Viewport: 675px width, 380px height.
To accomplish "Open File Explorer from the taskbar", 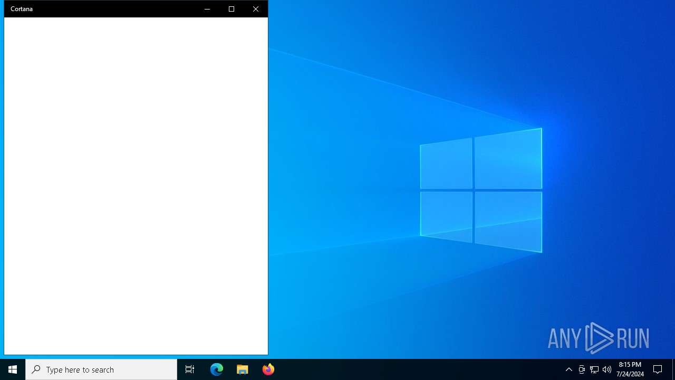I will (x=242, y=369).
